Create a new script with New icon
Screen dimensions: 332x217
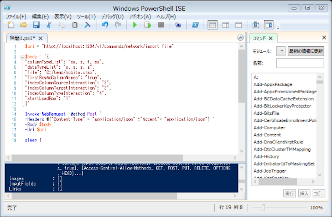pyautogui.click(x=11, y=25)
